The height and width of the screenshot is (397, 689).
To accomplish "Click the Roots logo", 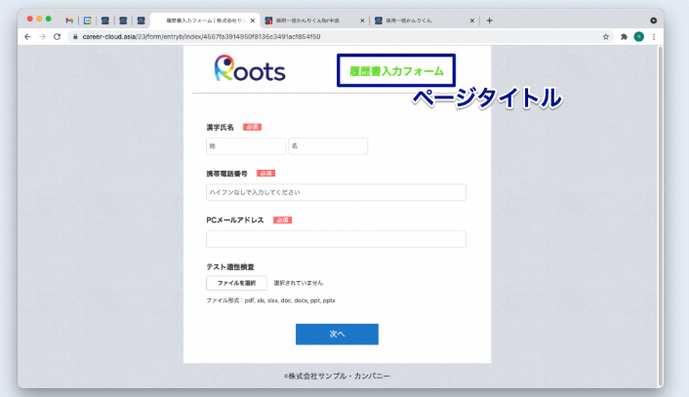I will click(250, 68).
